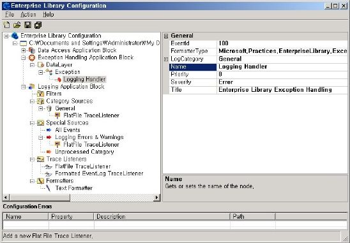Click the Save Application floppy-disk icon
This screenshot has width=350, height=243.
[27, 25]
